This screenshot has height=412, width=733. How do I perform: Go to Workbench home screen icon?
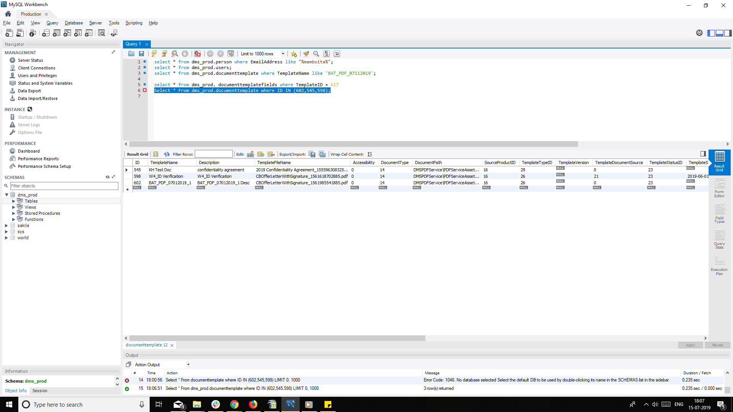pos(8,14)
